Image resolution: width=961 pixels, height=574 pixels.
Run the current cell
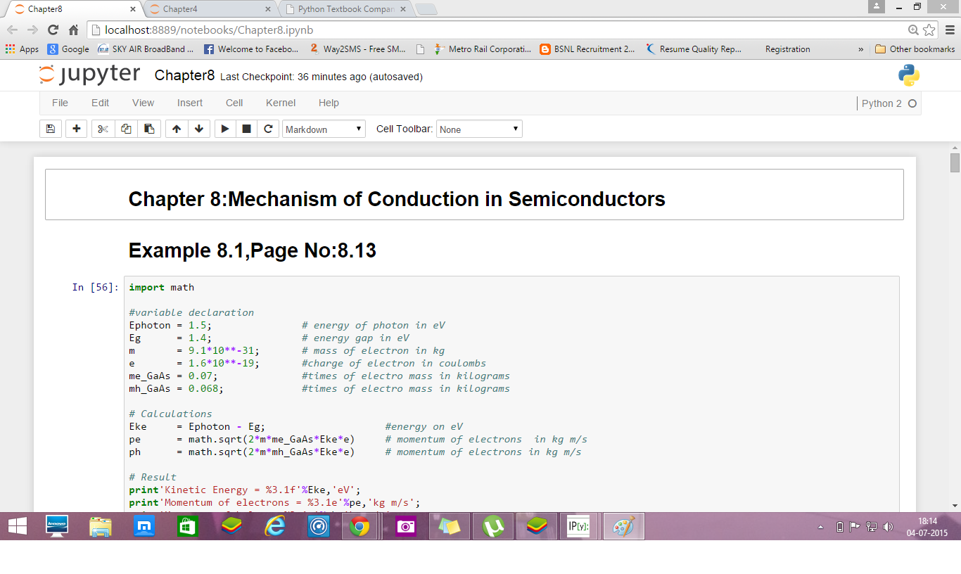click(224, 129)
